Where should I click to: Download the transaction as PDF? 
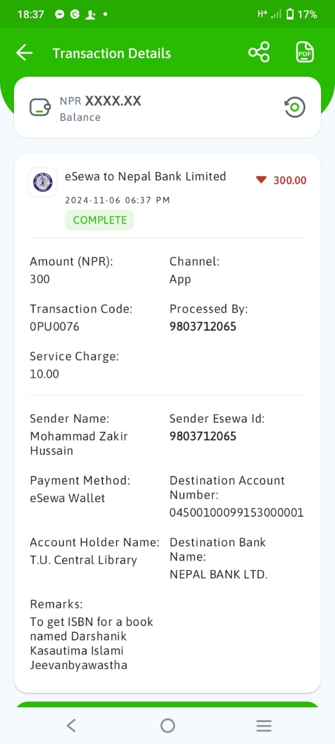305,52
